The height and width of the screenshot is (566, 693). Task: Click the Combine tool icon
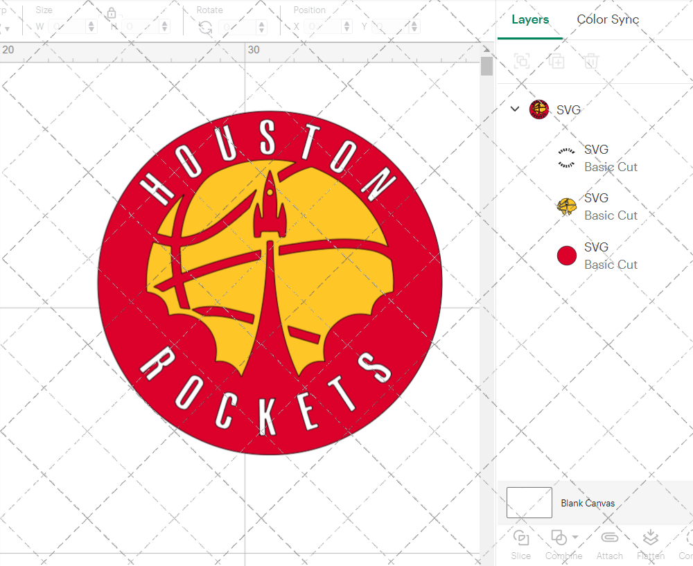click(x=559, y=538)
